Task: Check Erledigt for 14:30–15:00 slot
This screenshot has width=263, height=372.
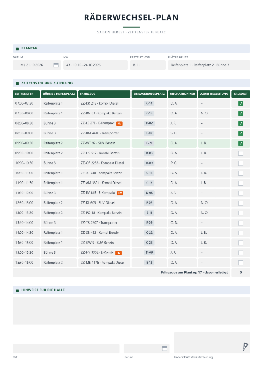Action: coord(241,243)
